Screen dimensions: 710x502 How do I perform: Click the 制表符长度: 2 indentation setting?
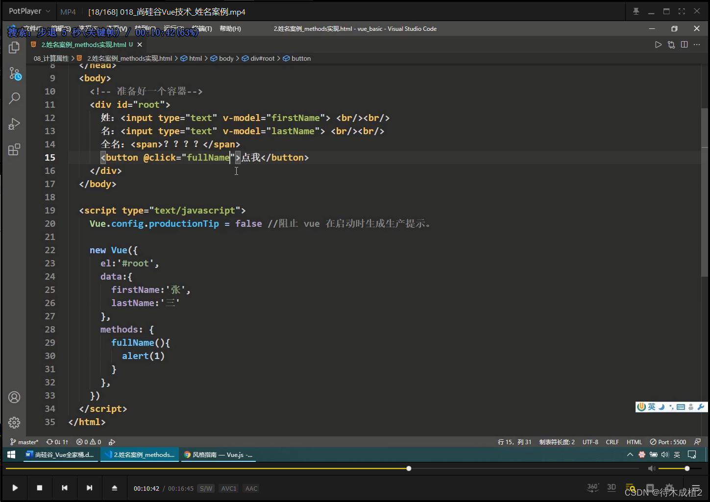click(x=557, y=442)
